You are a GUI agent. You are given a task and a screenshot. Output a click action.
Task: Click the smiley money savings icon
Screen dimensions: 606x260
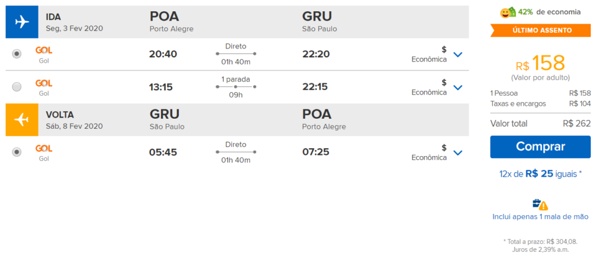(508, 12)
